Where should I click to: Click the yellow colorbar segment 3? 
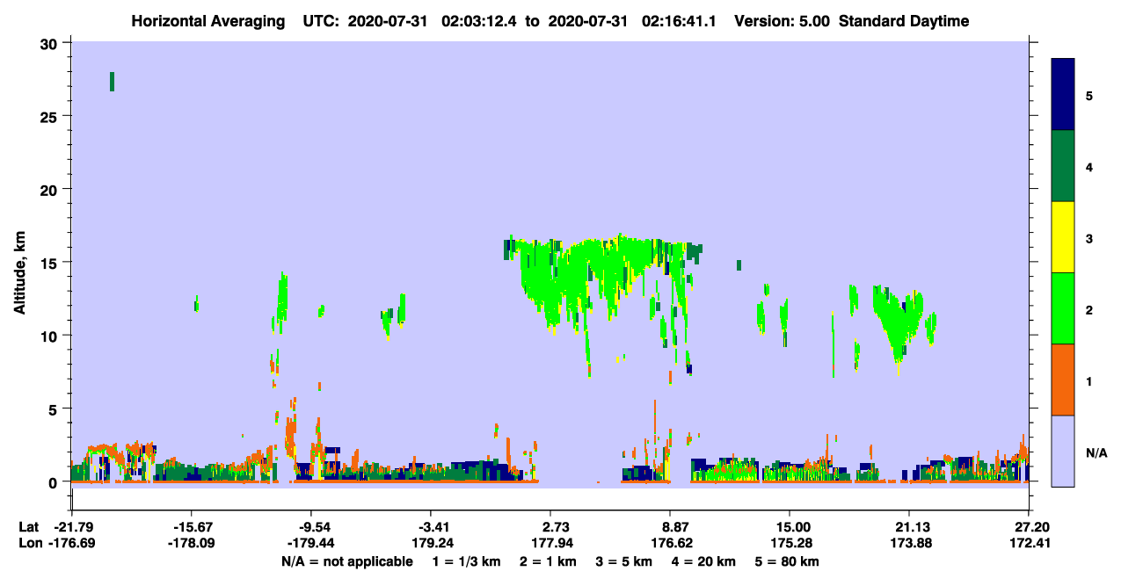(1063, 237)
